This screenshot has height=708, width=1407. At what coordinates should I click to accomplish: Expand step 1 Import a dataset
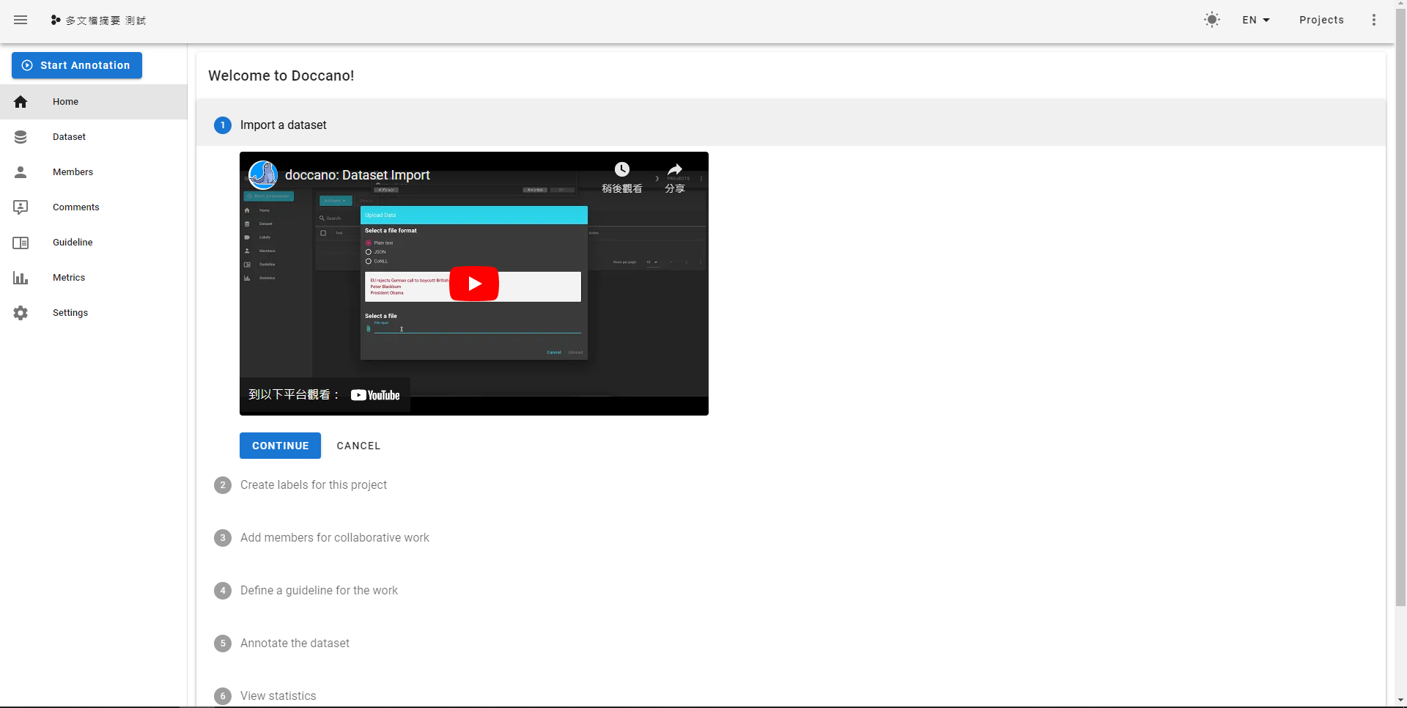click(x=791, y=125)
